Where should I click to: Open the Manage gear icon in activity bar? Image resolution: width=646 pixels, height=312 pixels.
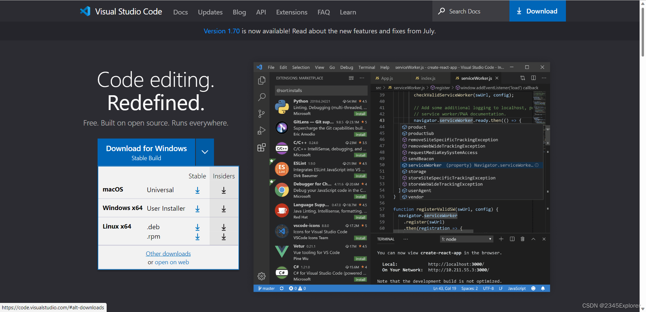click(261, 276)
